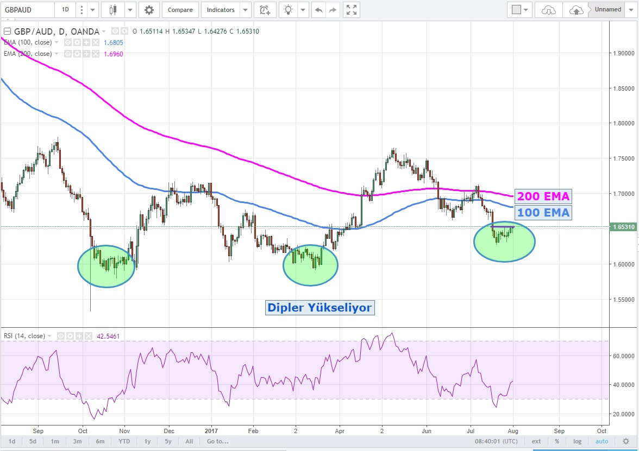Save chart with cloud upload icon

click(576, 10)
